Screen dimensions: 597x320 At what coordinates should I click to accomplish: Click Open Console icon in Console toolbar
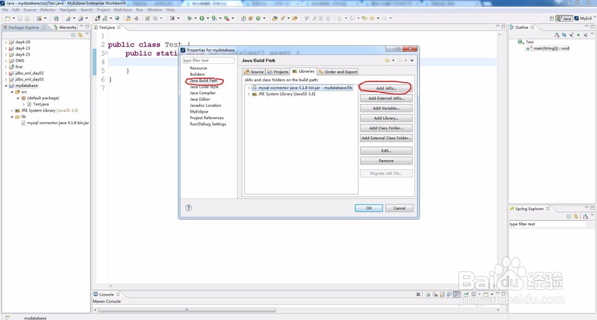point(486,294)
